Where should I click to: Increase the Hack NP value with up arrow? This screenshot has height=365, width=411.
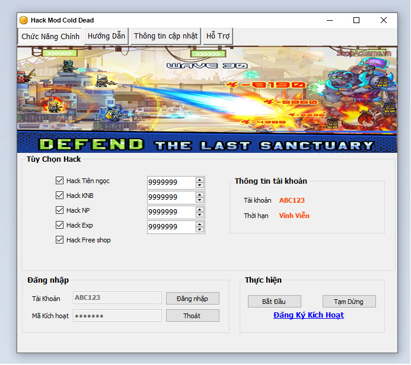tap(200, 210)
